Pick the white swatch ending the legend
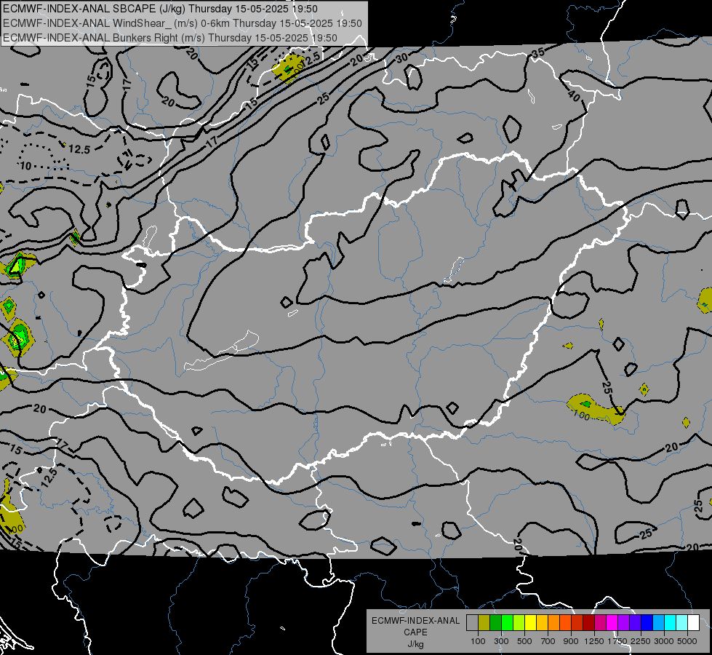Image resolution: width=712 pixels, height=655 pixels. 694,623
